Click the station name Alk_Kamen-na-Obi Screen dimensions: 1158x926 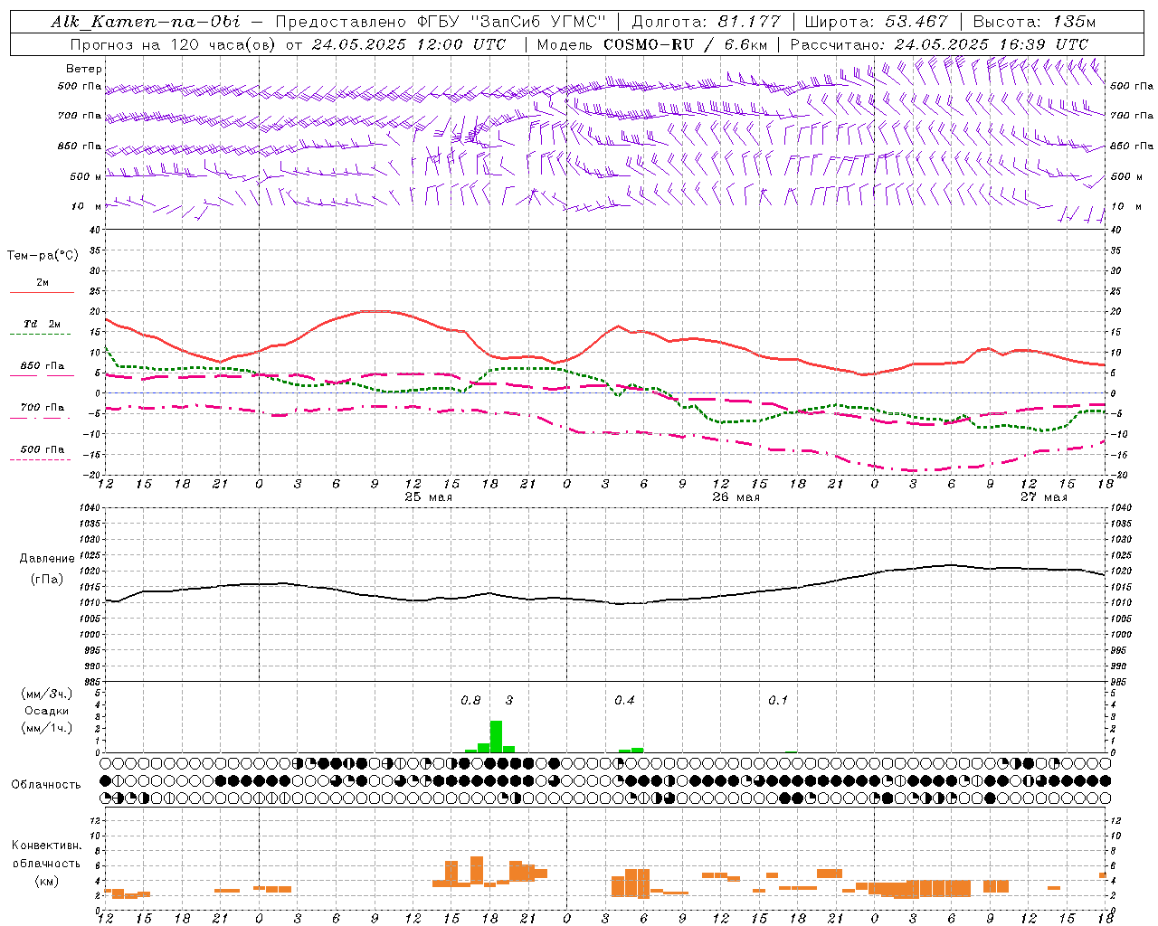click(x=146, y=22)
